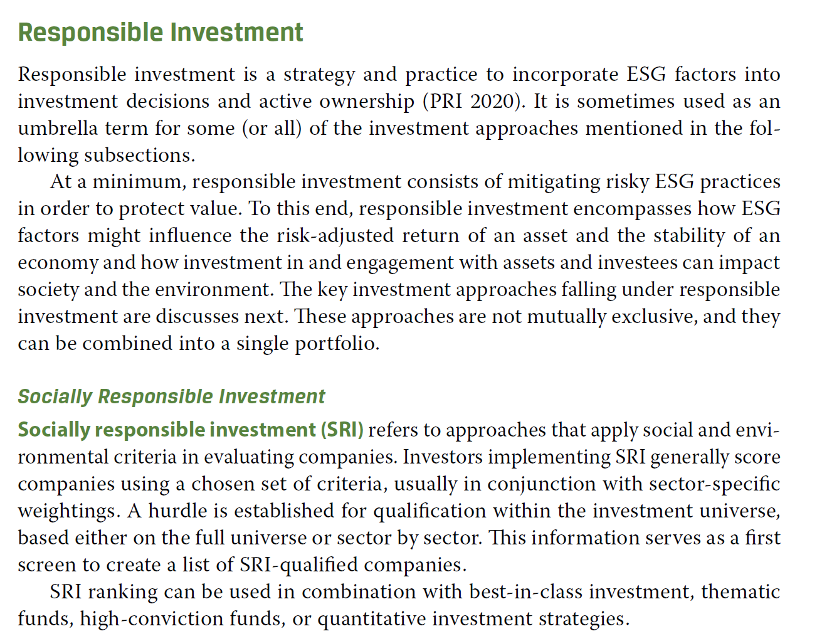The image size is (822, 641).
Task: Click the "Socially Responsible Investment" italic subheading
Action: [171, 396]
